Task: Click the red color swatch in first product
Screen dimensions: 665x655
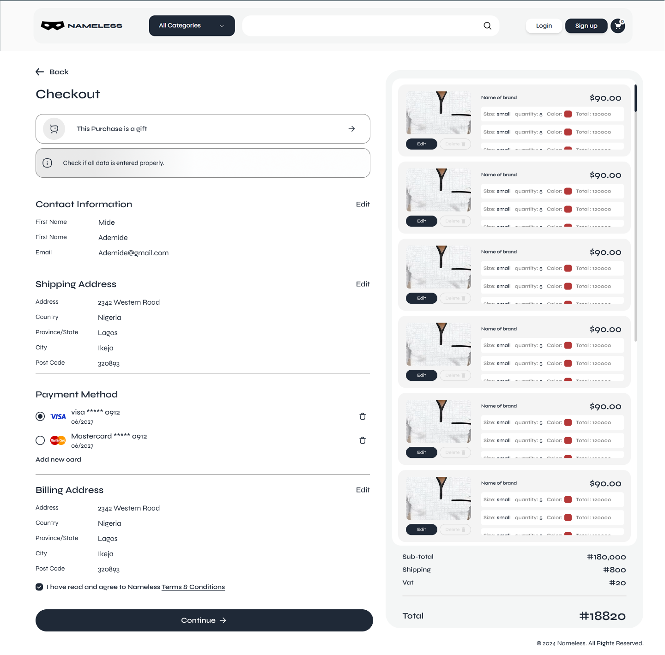Action: [x=568, y=114]
